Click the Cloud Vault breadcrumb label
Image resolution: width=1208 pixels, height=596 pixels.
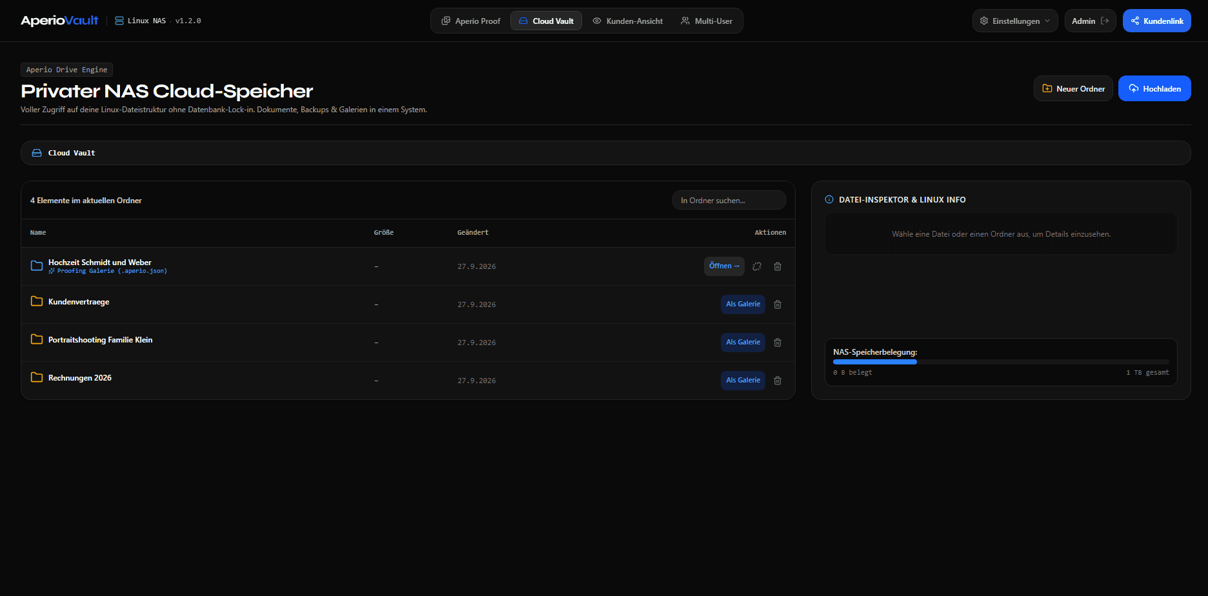(72, 153)
